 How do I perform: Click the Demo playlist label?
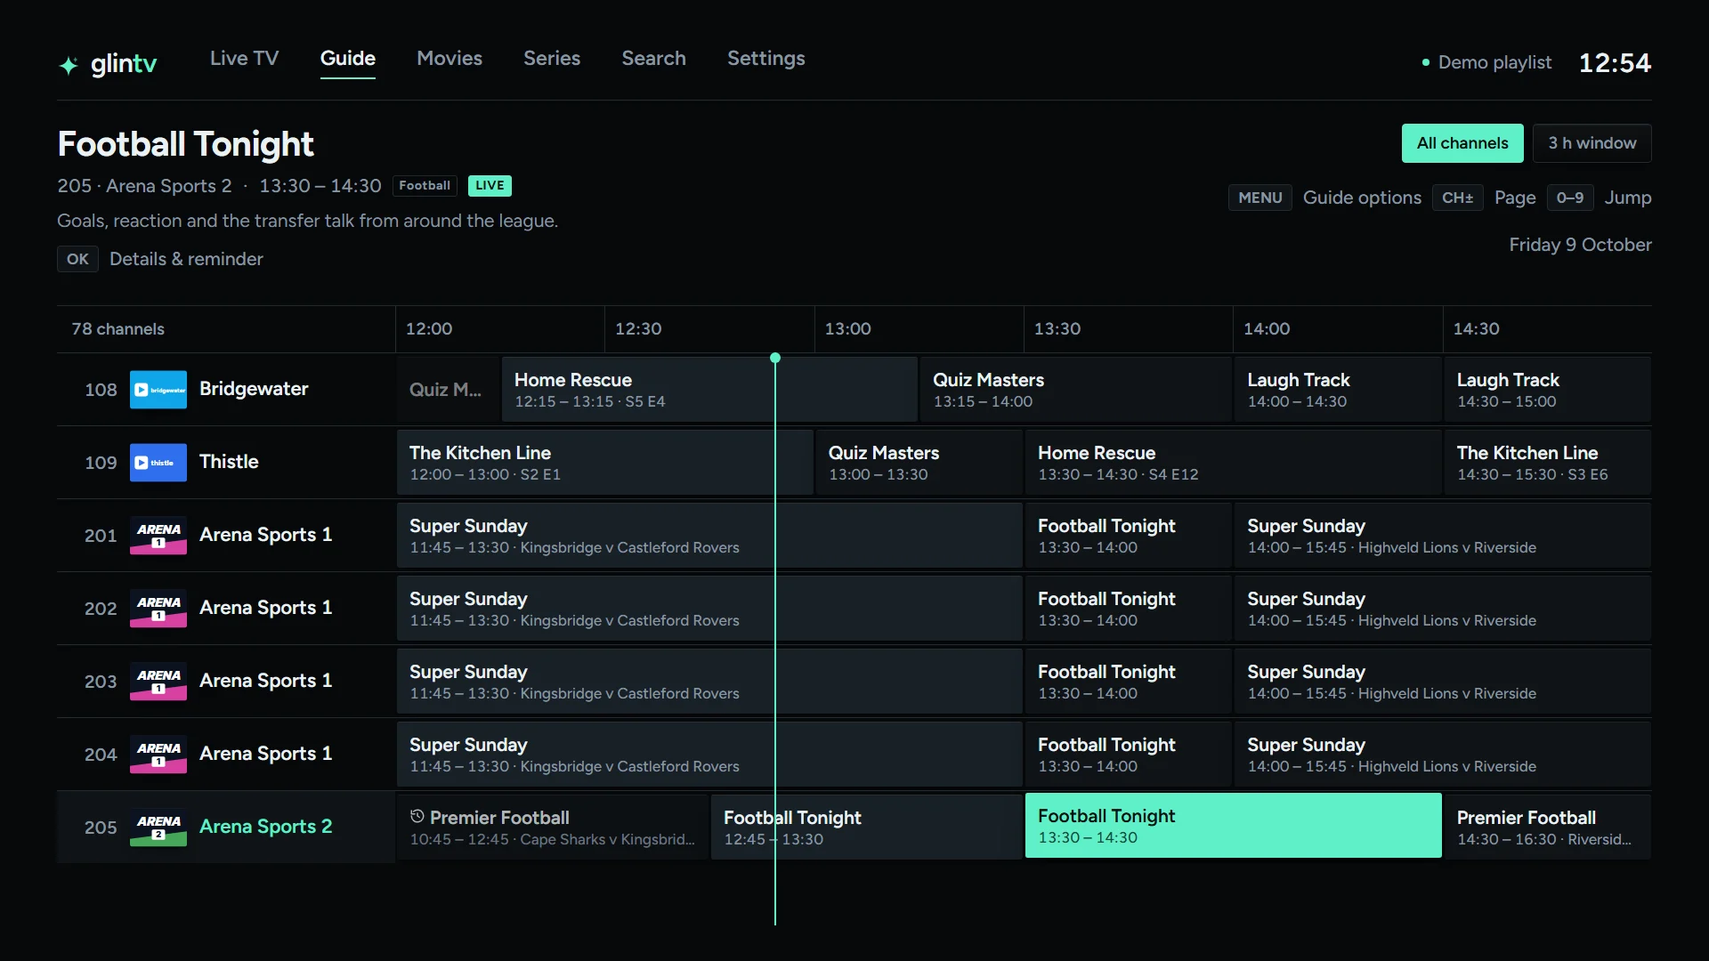(1494, 62)
